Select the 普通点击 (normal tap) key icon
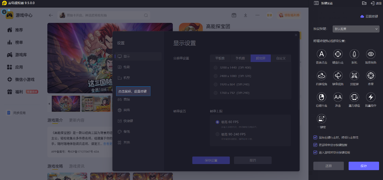383x180 pixels. 321,54
